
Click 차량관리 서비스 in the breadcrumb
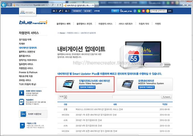pos(73,33)
